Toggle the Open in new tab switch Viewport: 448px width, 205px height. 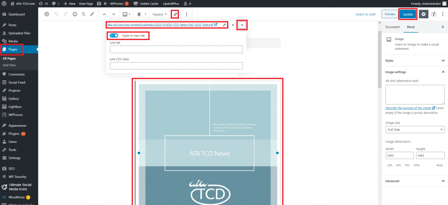click(x=114, y=35)
